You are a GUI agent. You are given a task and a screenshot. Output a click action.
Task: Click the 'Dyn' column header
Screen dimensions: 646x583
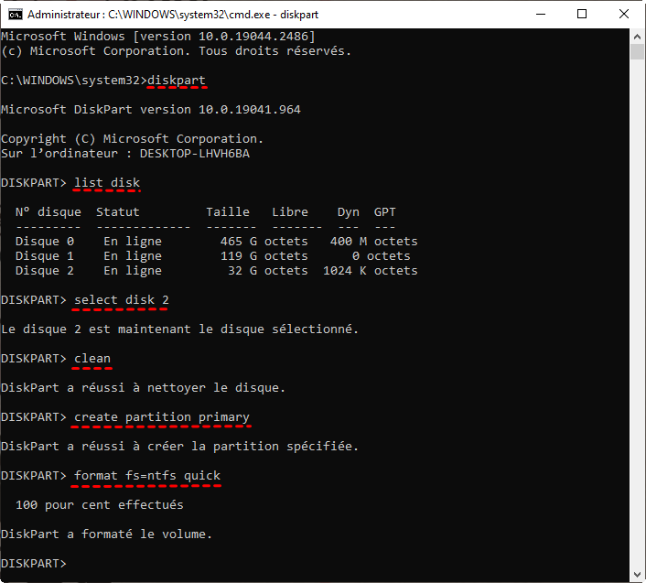(x=348, y=211)
